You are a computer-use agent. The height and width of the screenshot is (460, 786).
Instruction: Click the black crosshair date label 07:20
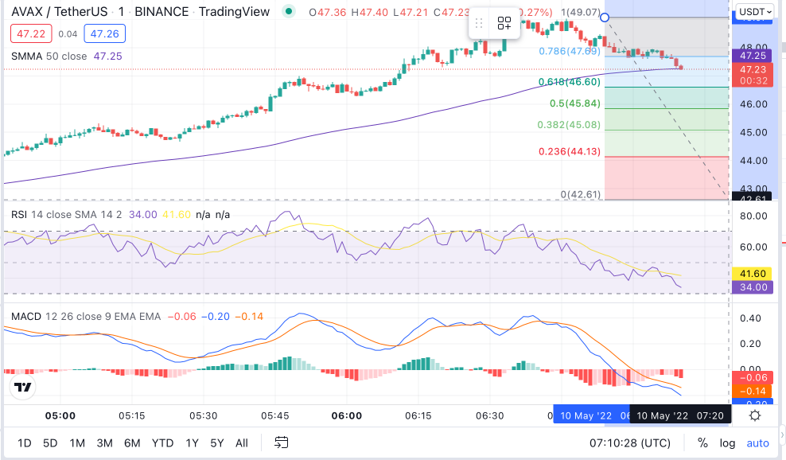(x=680, y=415)
